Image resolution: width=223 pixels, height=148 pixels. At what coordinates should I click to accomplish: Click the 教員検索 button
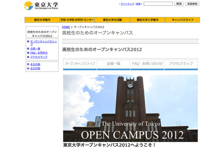pyautogui.click(x=192, y=4)
